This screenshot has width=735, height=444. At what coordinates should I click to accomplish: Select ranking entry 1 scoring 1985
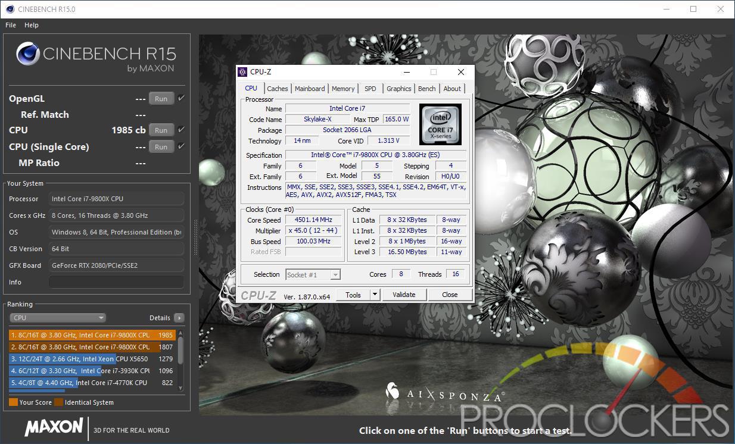(x=92, y=335)
